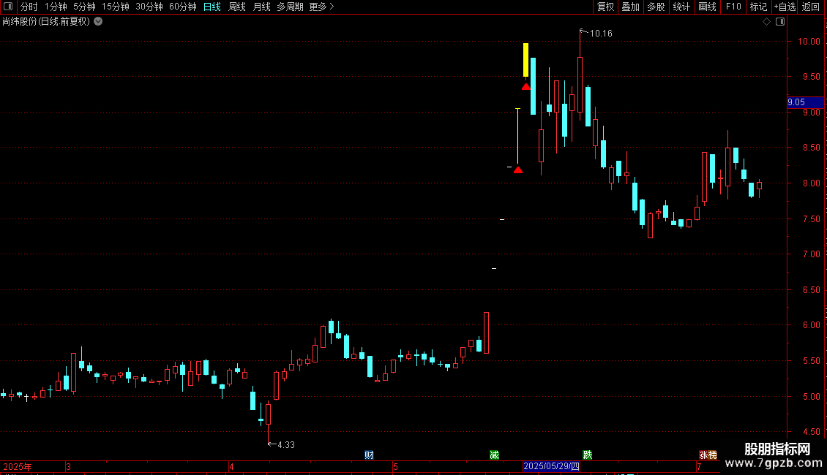Open the 统计 statistics tool

tap(681, 7)
